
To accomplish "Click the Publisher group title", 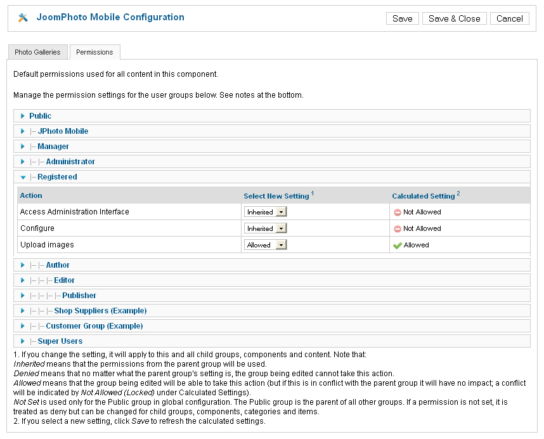I will 79,296.
